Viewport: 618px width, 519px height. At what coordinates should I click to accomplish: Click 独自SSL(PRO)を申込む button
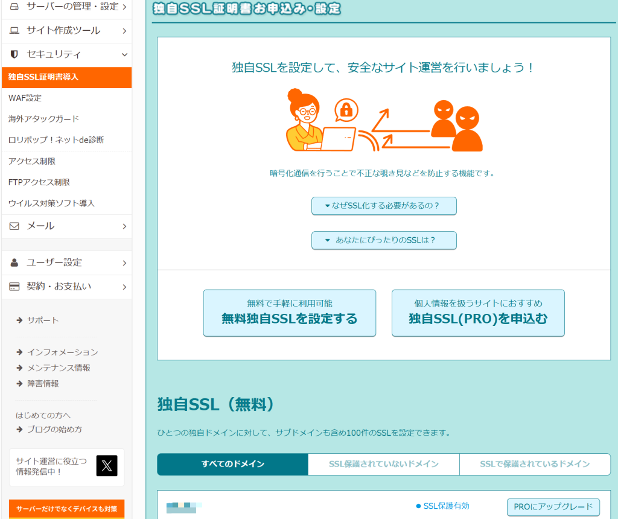tap(478, 313)
